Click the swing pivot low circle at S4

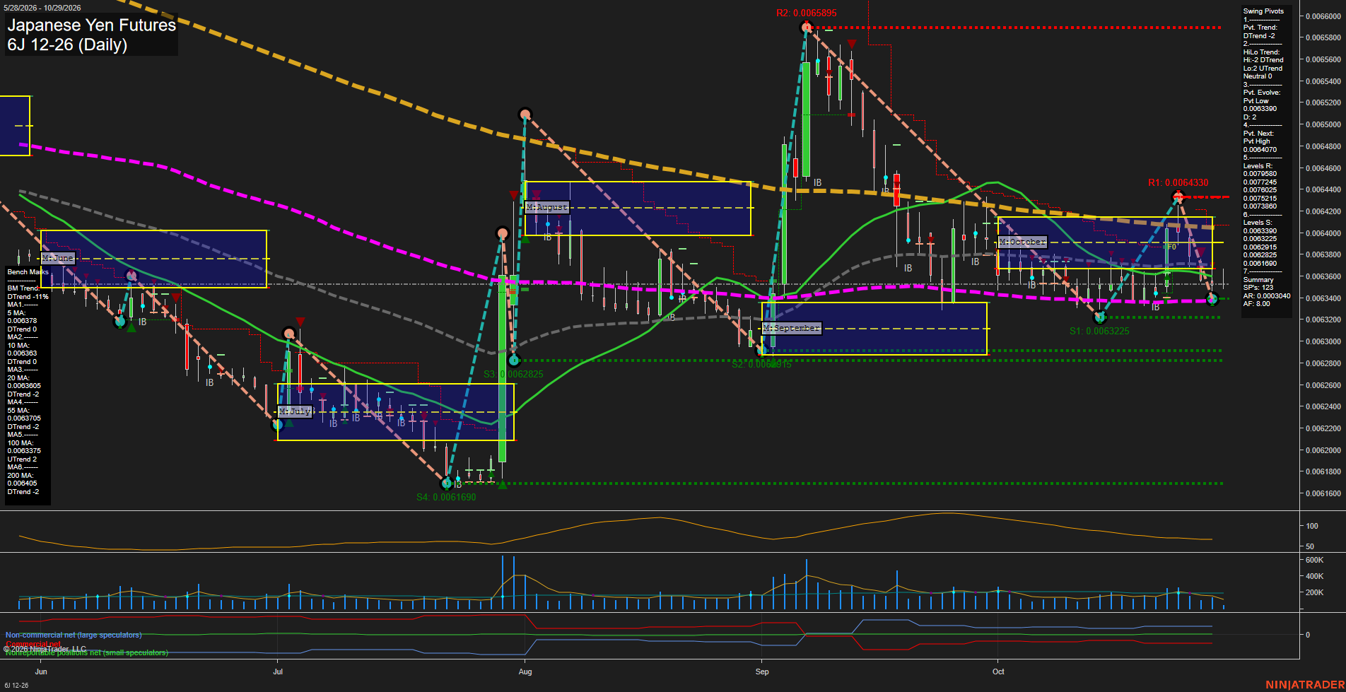[x=446, y=483]
